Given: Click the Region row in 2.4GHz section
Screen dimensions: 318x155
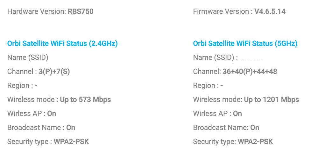Looking at the screenshot, I should pos(22,86).
